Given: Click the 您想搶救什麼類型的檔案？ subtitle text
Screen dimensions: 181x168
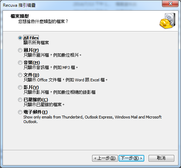Looking at the screenshot, I should (x=43, y=22).
